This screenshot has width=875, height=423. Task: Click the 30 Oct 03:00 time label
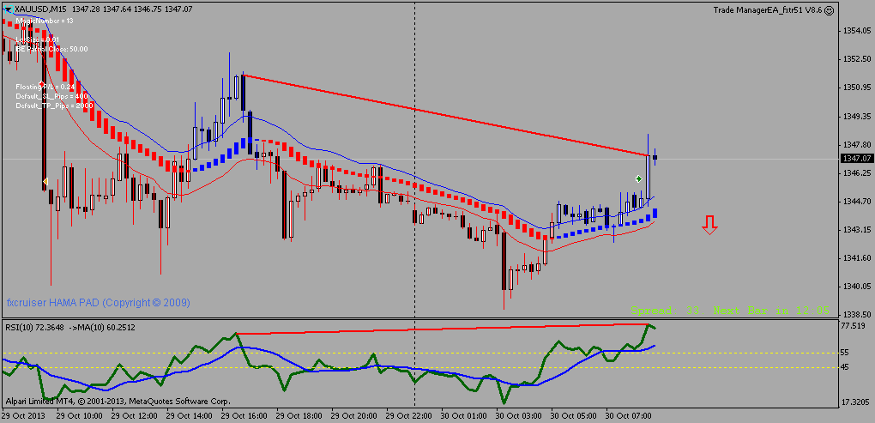[x=518, y=416]
